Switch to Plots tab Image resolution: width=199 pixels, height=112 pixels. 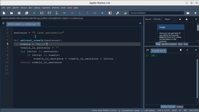tap(180, 44)
